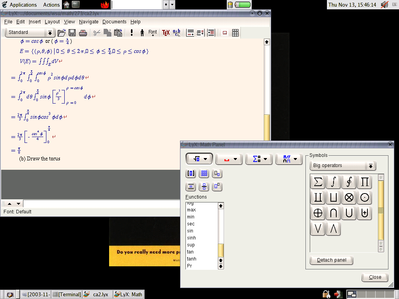This screenshot has width=399, height=299.
Task: Expand the square root dropdown button
Action: point(199,159)
